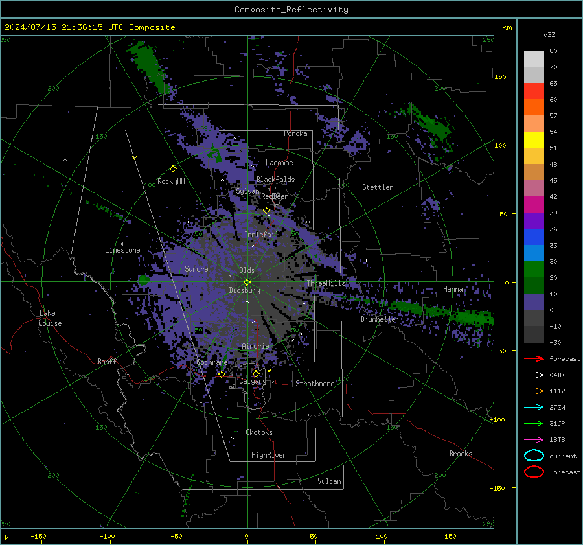583x545 pixels.
Task: Click the km unit label at bottom left
Action: tap(10, 538)
